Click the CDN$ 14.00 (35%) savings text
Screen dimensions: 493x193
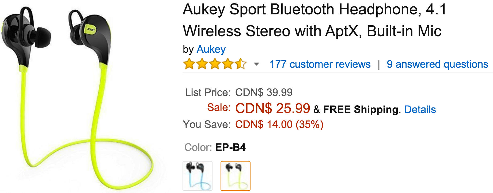point(279,124)
